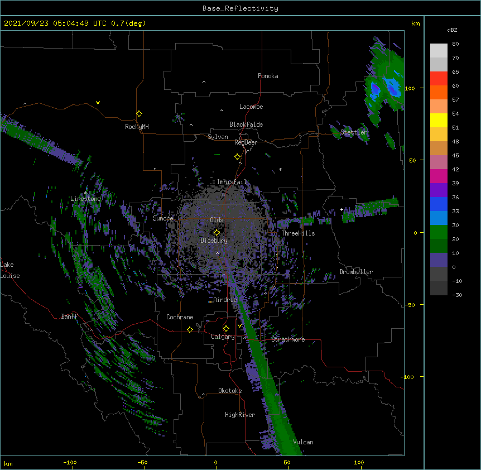This screenshot has width=481, height=470.
Task: Click the Drumheller city label
Action: click(x=356, y=272)
